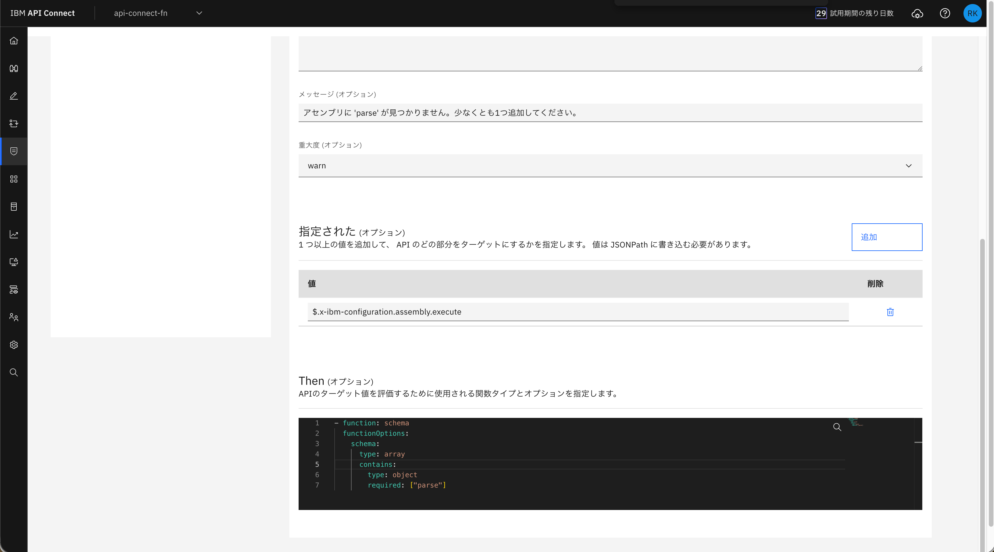The image size is (994, 552).
Task: Click the Discover binoculars sidebar icon
Action: click(x=14, y=69)
